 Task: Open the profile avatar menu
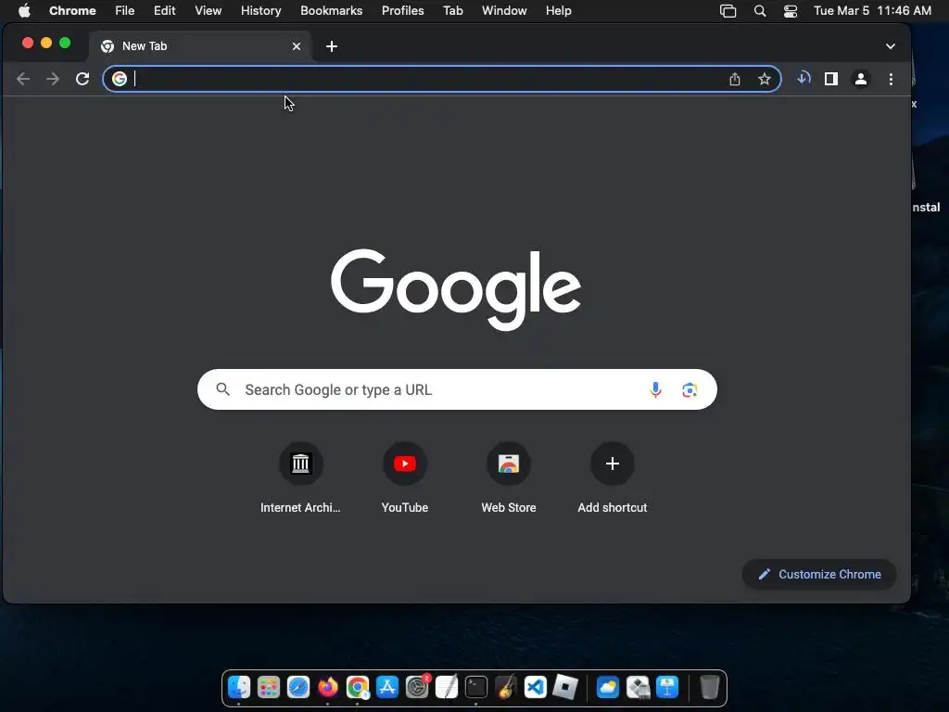click(x=861, y=79)
